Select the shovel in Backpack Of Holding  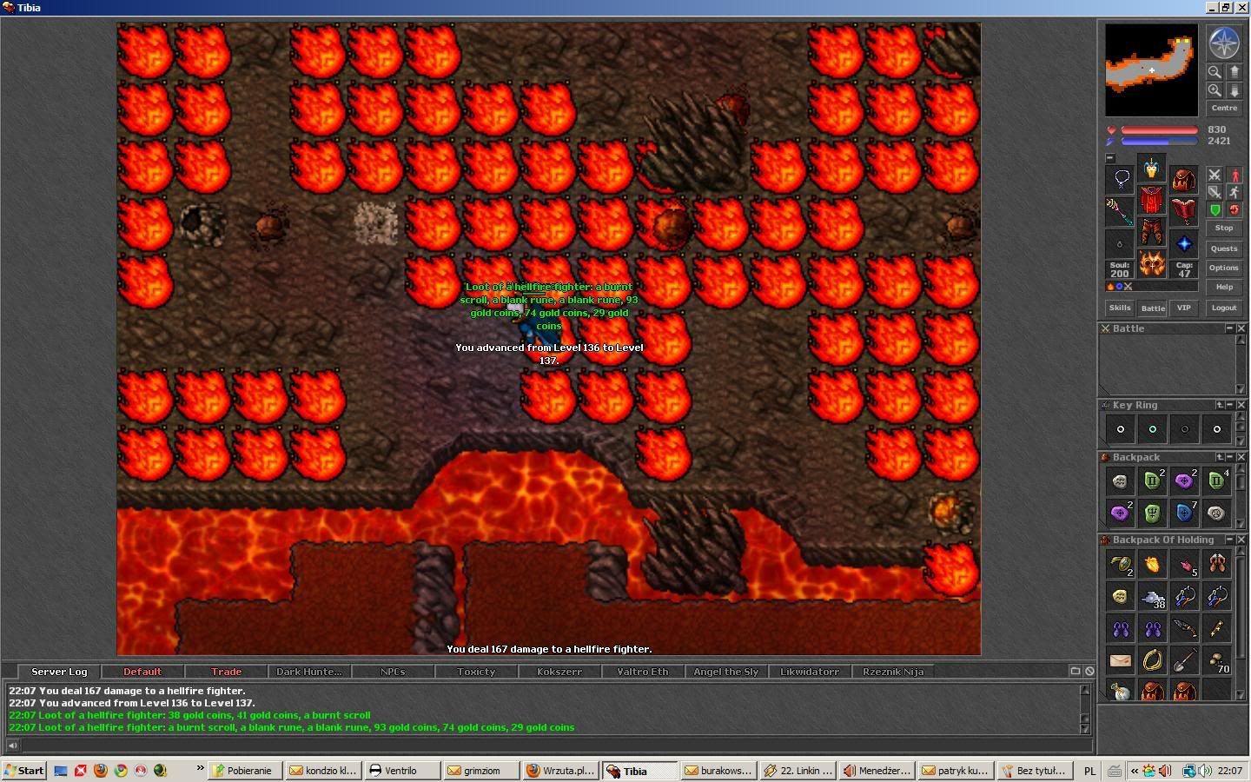(x=1185, y=660)
